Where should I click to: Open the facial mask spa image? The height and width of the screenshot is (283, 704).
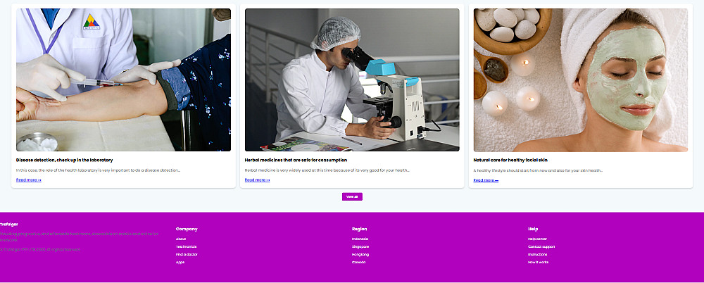point(581,80)
